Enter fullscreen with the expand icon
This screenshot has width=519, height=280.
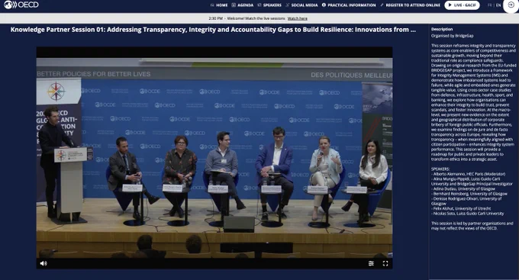coord(385,263)
